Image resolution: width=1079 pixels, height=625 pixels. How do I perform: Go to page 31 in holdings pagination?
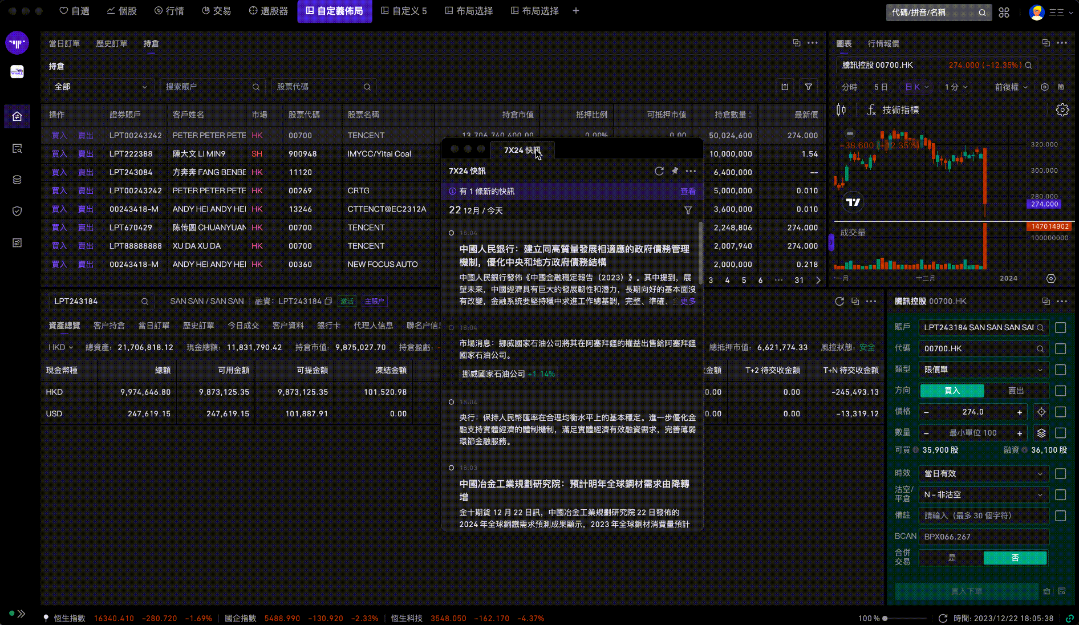[799, 280]
